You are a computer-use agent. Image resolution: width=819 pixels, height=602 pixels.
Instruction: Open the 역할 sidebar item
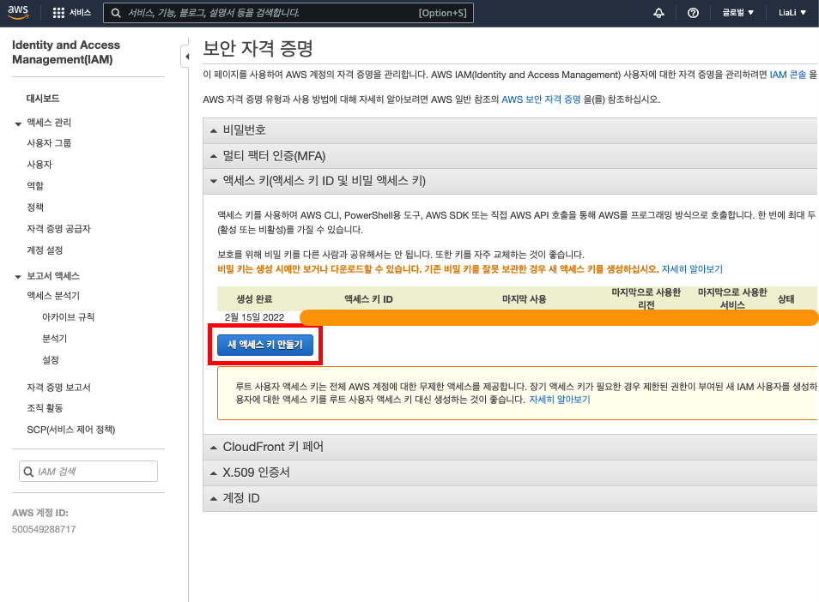(x=35, y=186)
